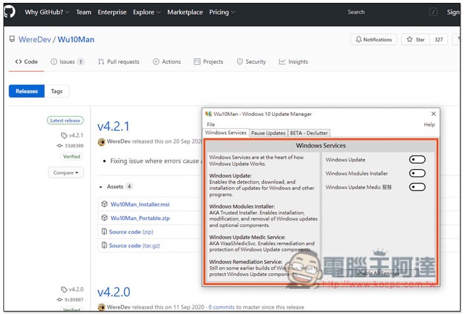Open WereDev avatar next to v4.2.1 release
This screenshot has width=464, height=315.
pos(101,142)
